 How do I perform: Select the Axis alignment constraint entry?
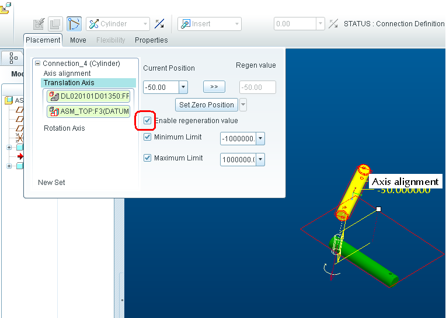(x=67, y=74)
